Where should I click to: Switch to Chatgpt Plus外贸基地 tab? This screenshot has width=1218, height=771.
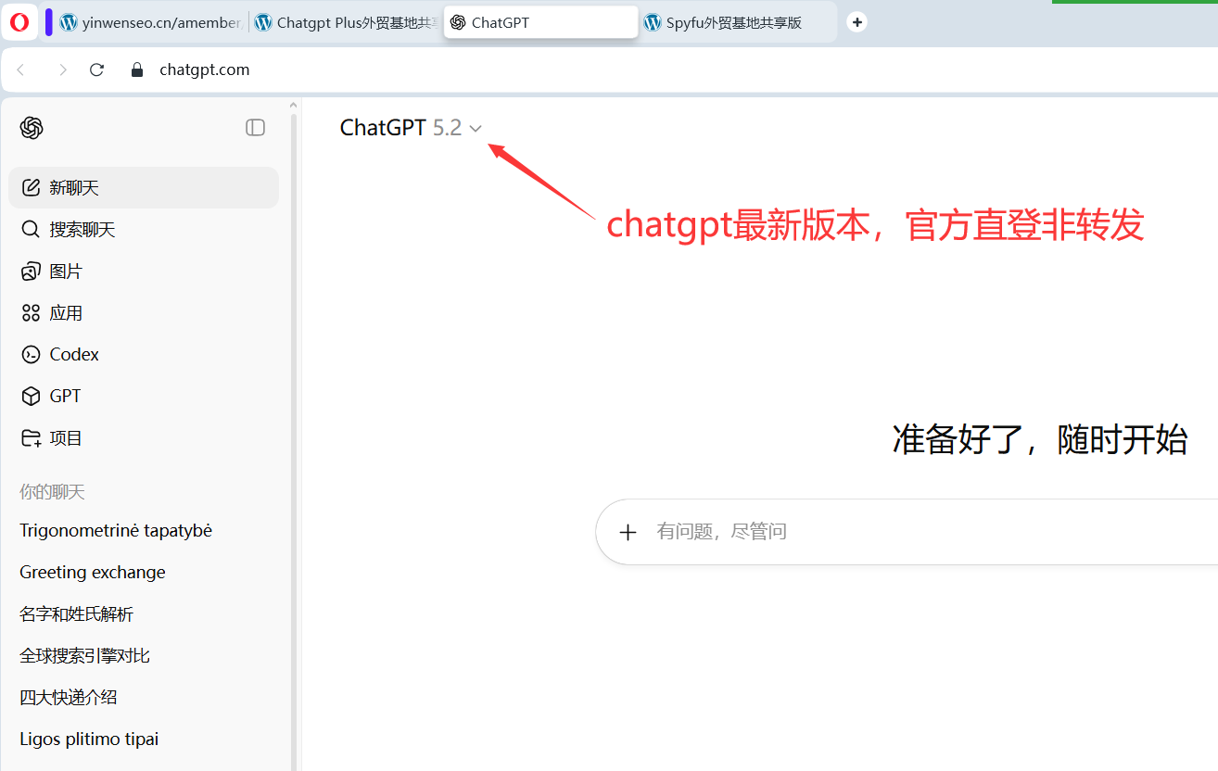[x=347, y=22]
